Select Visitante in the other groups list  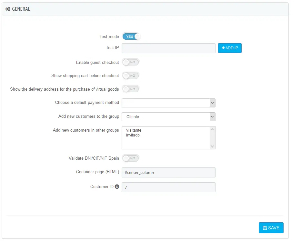134,130
